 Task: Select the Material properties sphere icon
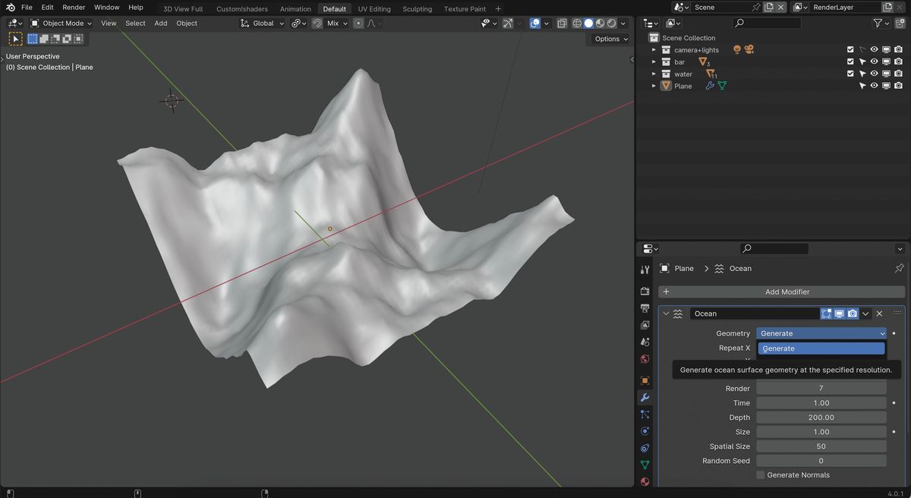tap(645, 481)
